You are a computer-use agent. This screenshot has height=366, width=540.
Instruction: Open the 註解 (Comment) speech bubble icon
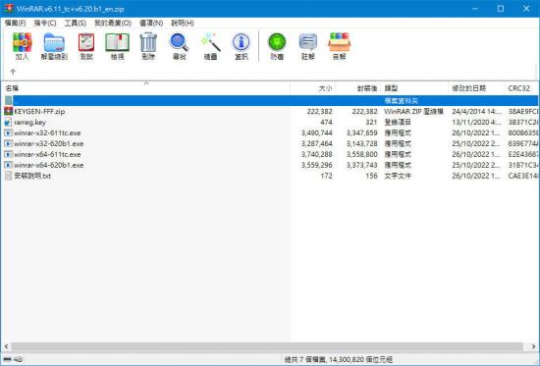click(308, 42)
